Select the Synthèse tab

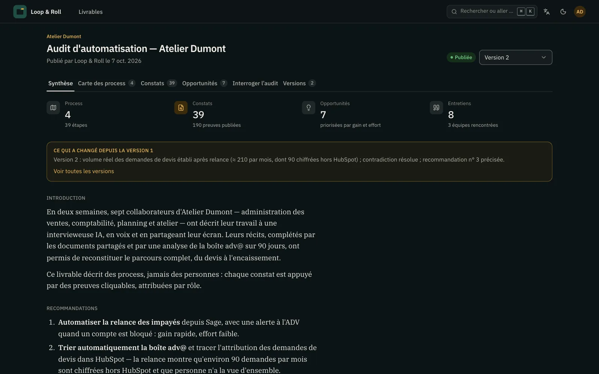click(60, 83)
